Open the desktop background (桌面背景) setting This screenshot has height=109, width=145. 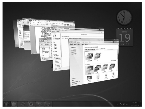[89, 79]
